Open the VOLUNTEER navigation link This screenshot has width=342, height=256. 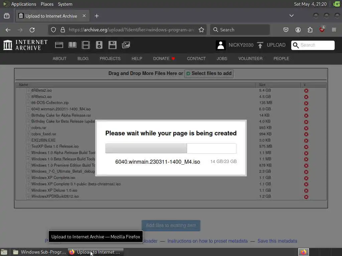tap(250, 59)
